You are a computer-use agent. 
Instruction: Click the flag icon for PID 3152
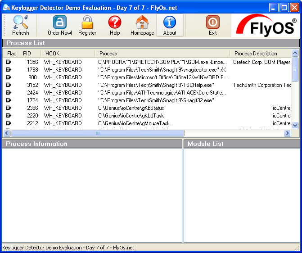click(x=9, y=85)
